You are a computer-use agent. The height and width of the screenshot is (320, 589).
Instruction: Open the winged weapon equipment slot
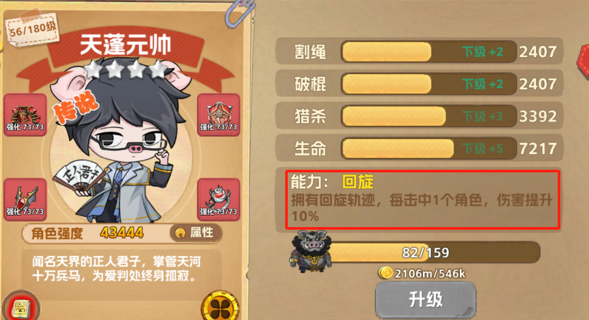pos(25,199)
